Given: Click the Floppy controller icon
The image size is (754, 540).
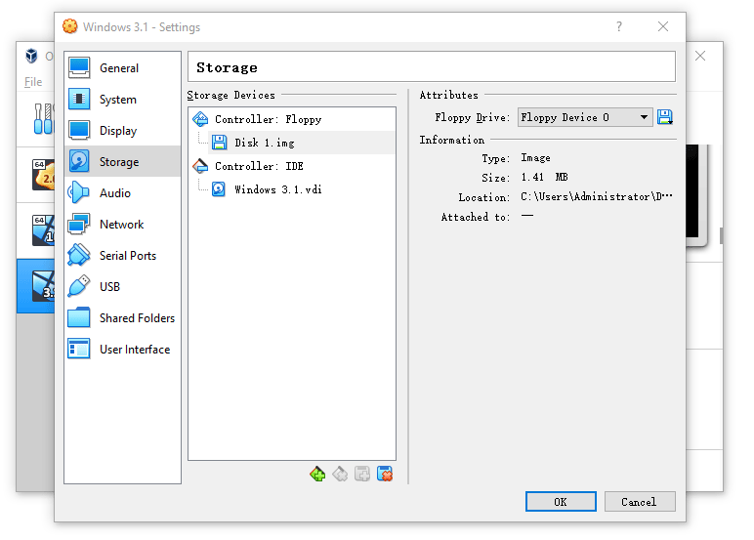Looking at the screenshot, I should (x=200, y=119).
